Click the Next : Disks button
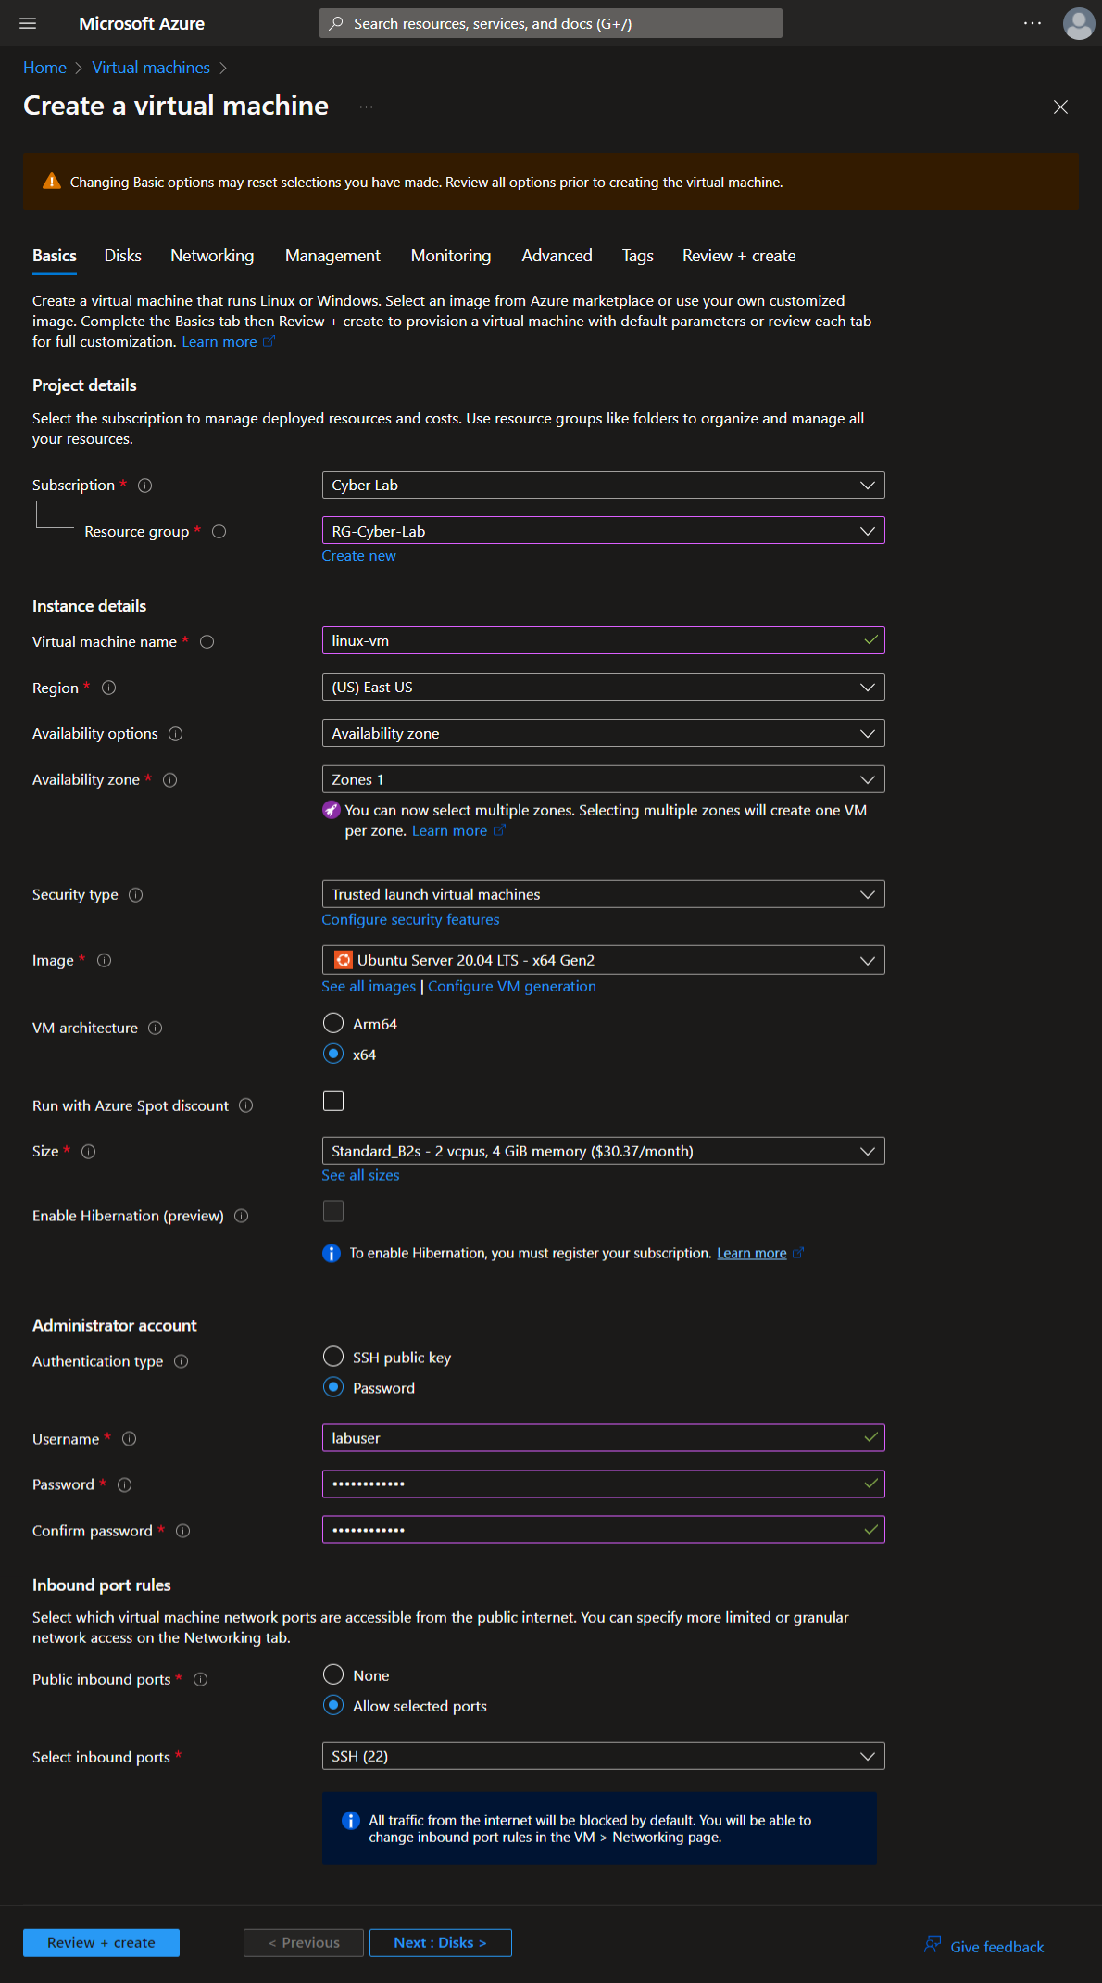This screenshot has height=1983, width=1102. [440, 1943]
